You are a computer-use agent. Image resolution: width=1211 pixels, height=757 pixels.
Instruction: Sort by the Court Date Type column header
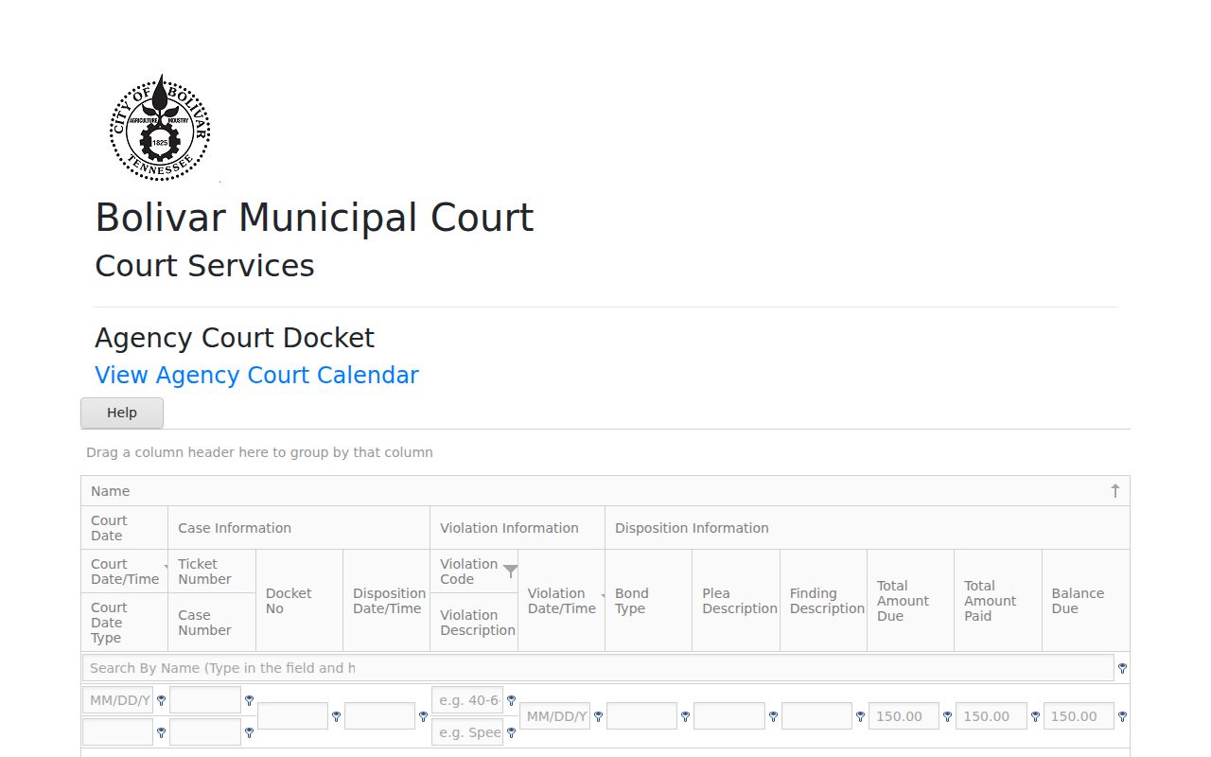click(x=125, y=623)
